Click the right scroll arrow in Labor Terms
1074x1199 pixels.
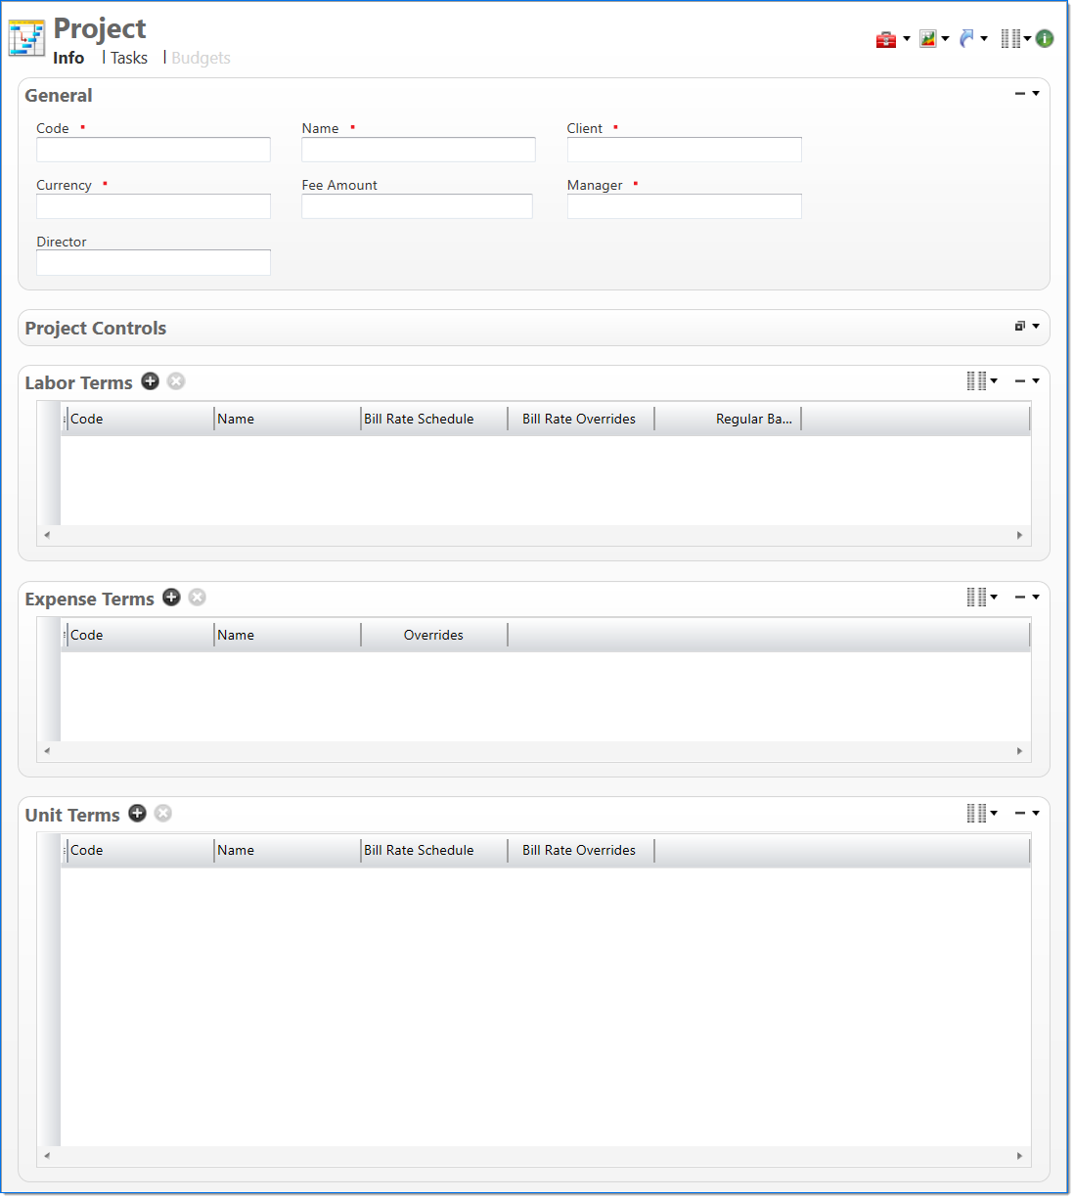[1019, 535]
